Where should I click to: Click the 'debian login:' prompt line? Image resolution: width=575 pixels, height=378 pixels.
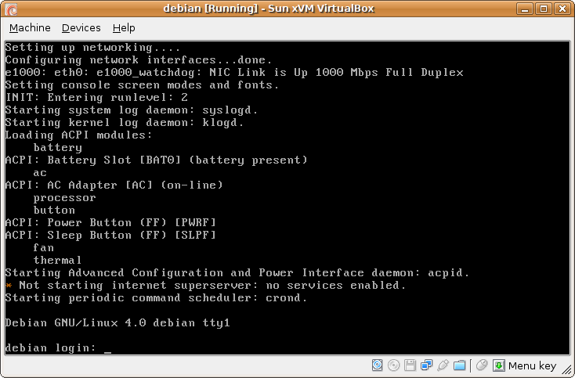pos(58,348)
